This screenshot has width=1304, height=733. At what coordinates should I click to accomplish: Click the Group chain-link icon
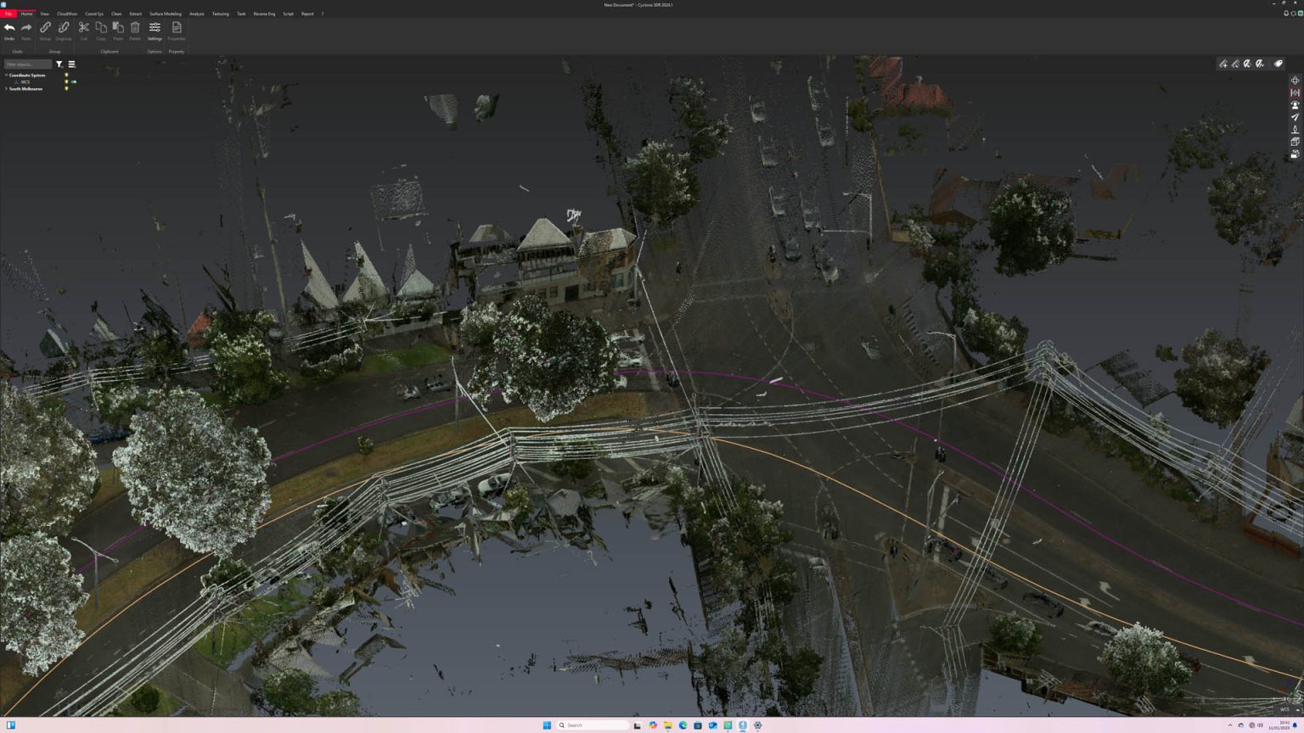pos(44,28)
